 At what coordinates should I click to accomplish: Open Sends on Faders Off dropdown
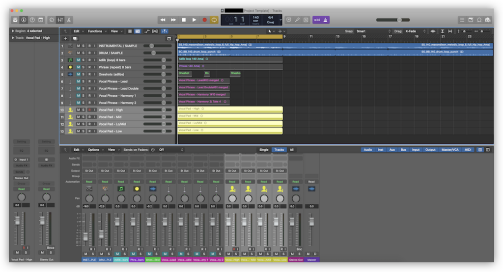[171, 150]
